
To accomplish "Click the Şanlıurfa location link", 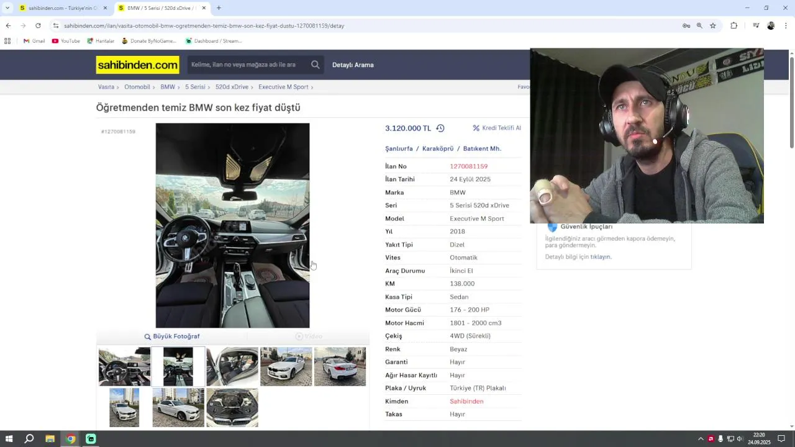I will click(x=399, y=149).
